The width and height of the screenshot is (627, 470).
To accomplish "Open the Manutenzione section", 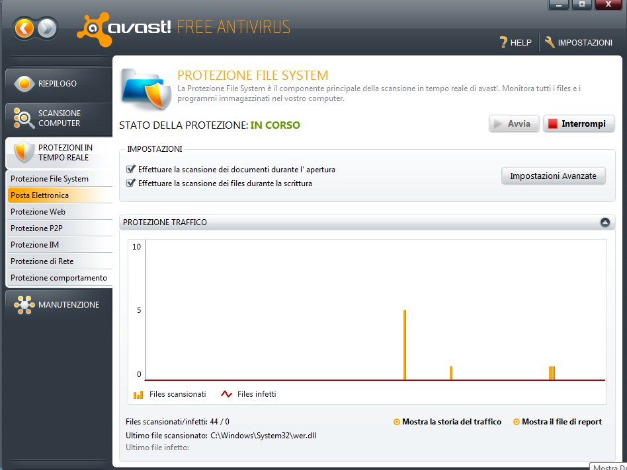I will point(59,305).
